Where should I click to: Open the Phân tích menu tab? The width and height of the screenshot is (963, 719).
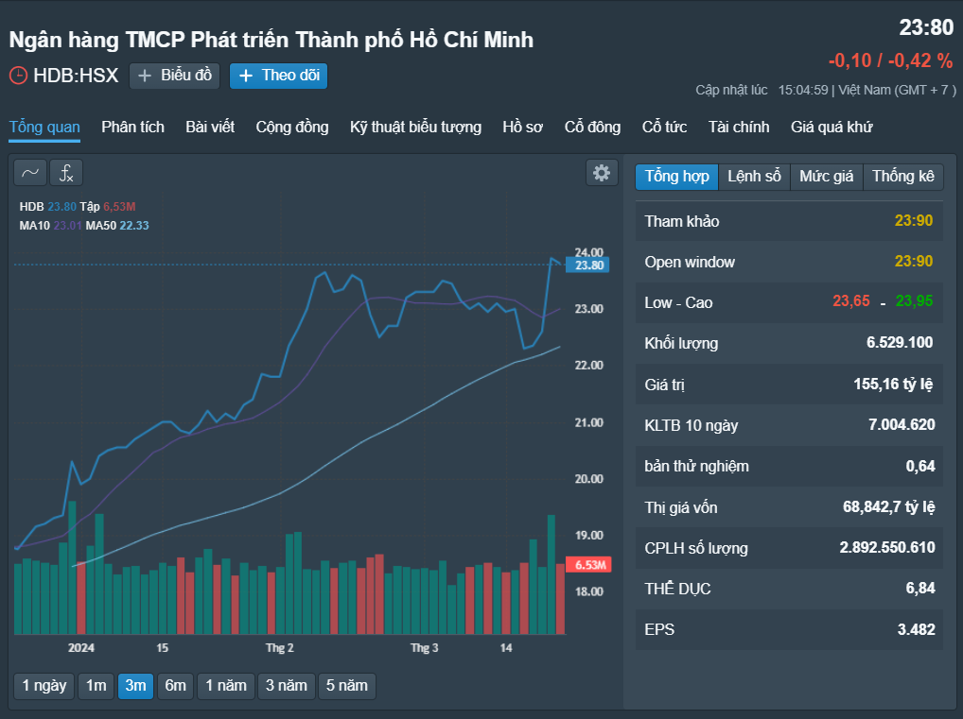132,127
